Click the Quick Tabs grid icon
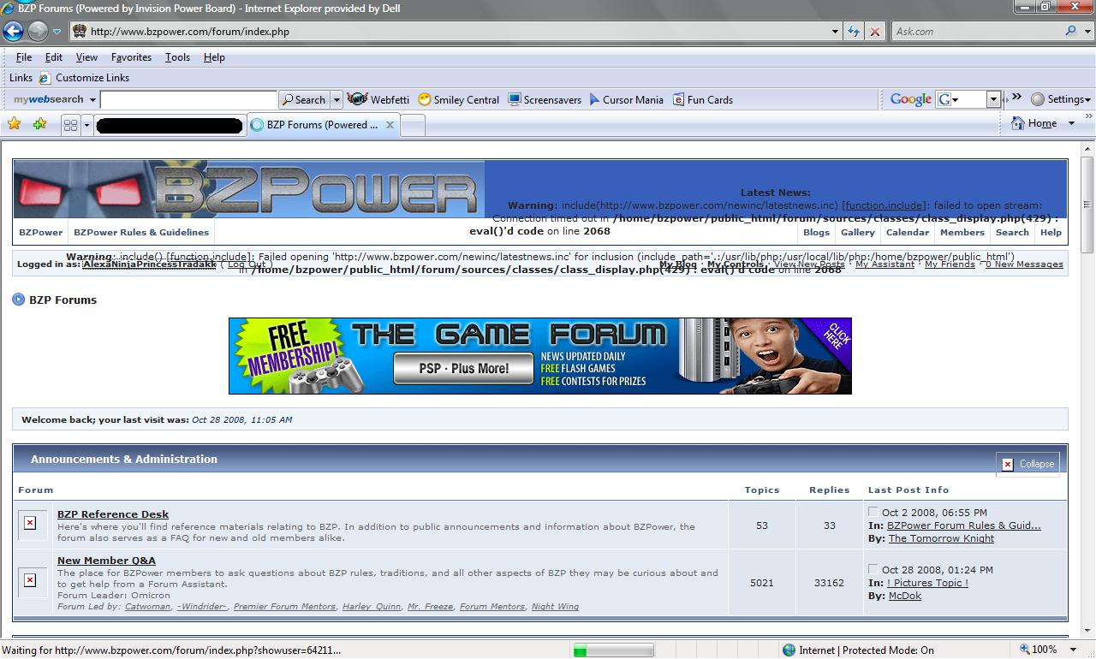This screenshot has width=1096, height=659. click(70, 125)
